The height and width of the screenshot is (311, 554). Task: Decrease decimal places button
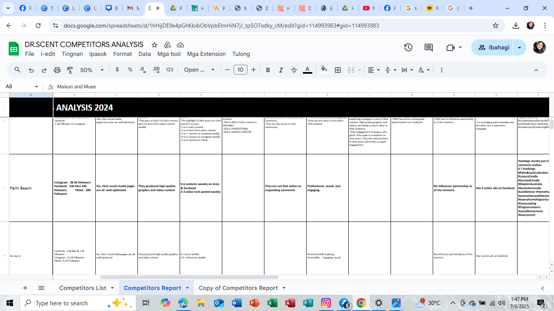tap(143, 70)
